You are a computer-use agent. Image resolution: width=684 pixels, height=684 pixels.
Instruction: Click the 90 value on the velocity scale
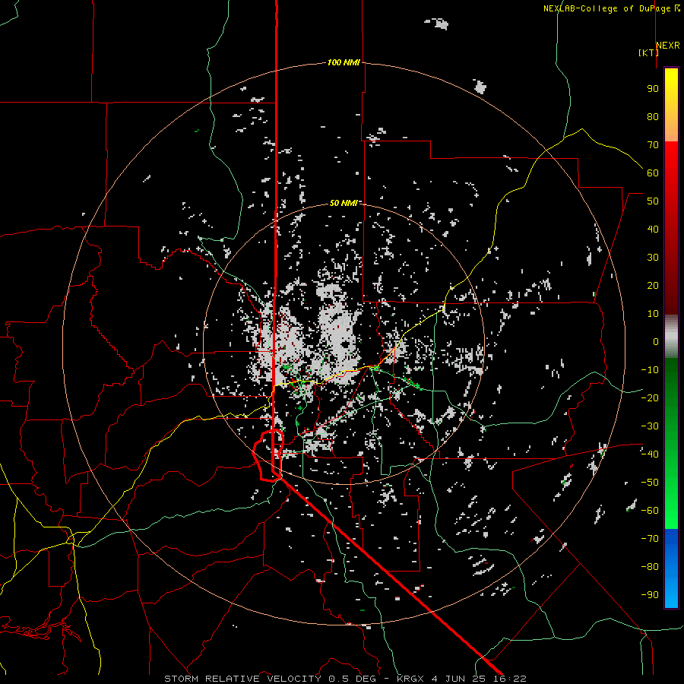point(653,89)
